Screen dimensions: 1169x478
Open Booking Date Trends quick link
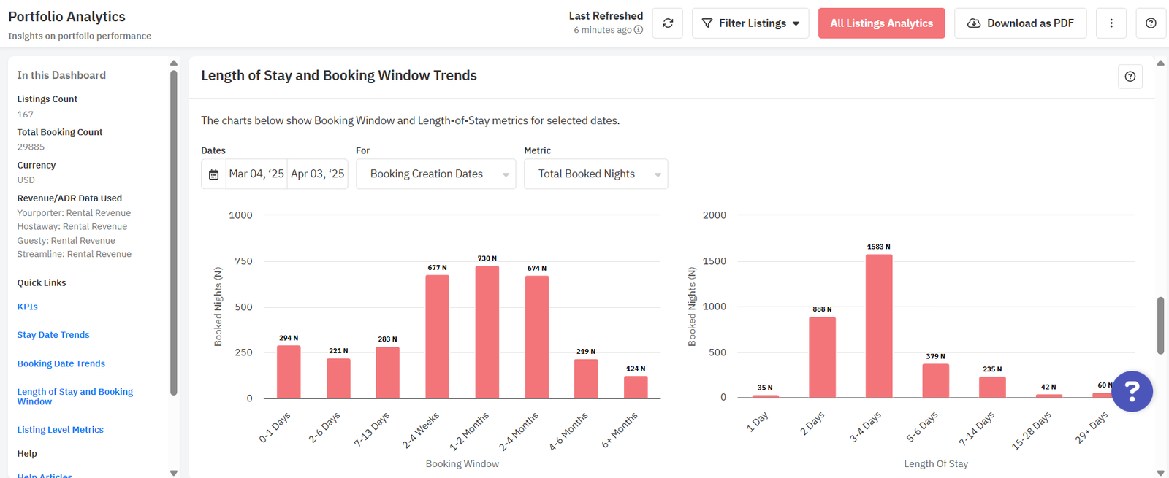pos(61,363)
